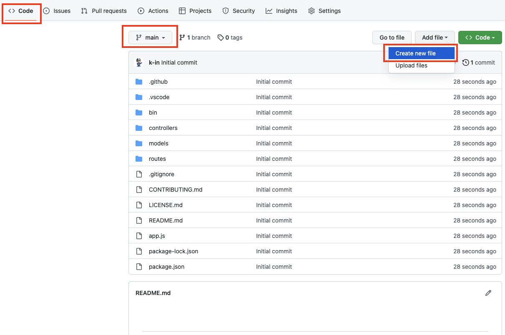Click 28 seconds ago for package.json
Viewport: 505px width, 335px height.
(475, 267)
